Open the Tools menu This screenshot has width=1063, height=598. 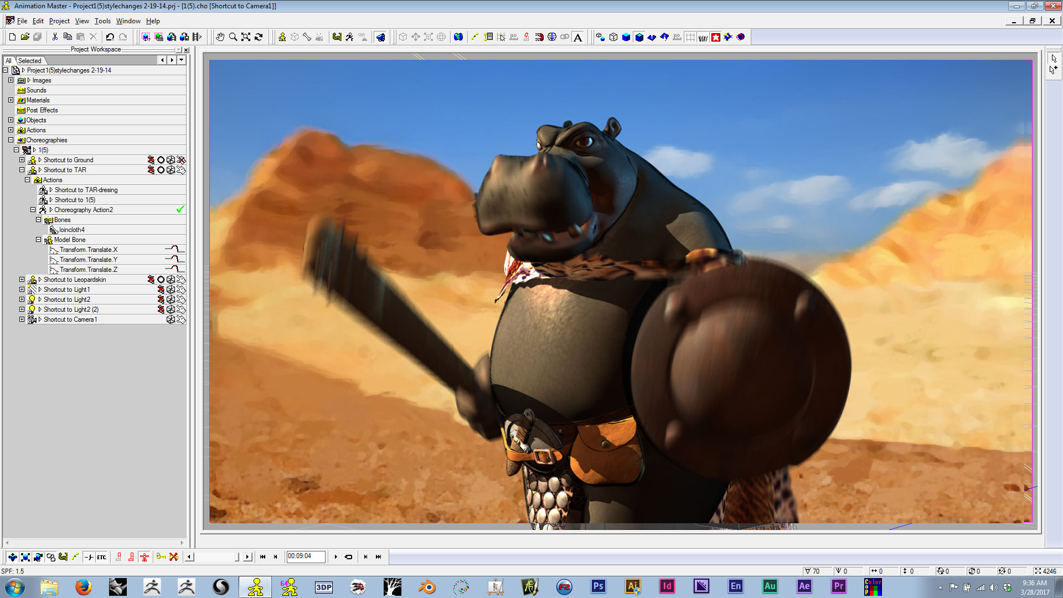coord(102,21)
